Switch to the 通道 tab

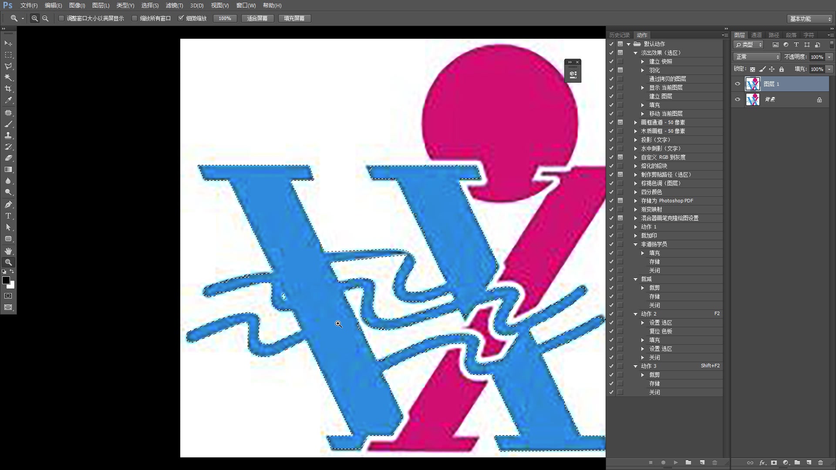click(x=756, y=35)
